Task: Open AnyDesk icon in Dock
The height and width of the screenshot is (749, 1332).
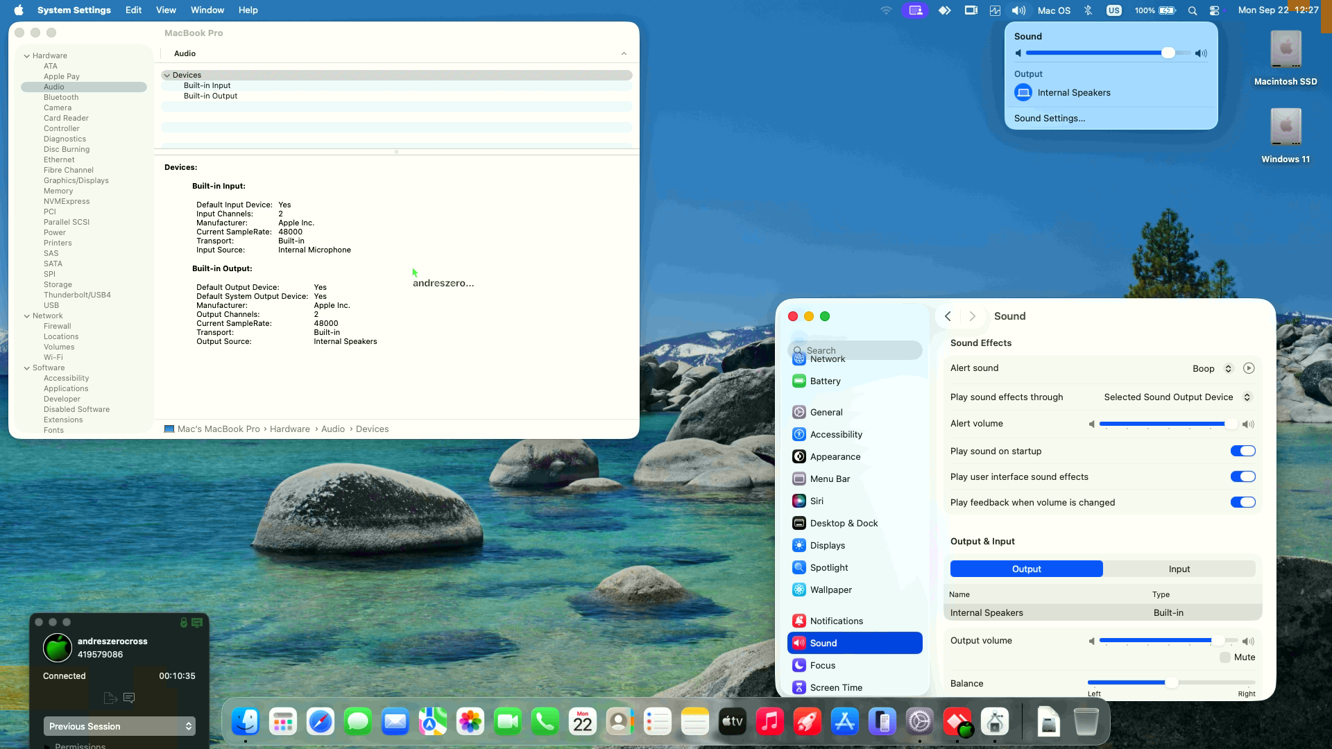Action: (957, 722)
